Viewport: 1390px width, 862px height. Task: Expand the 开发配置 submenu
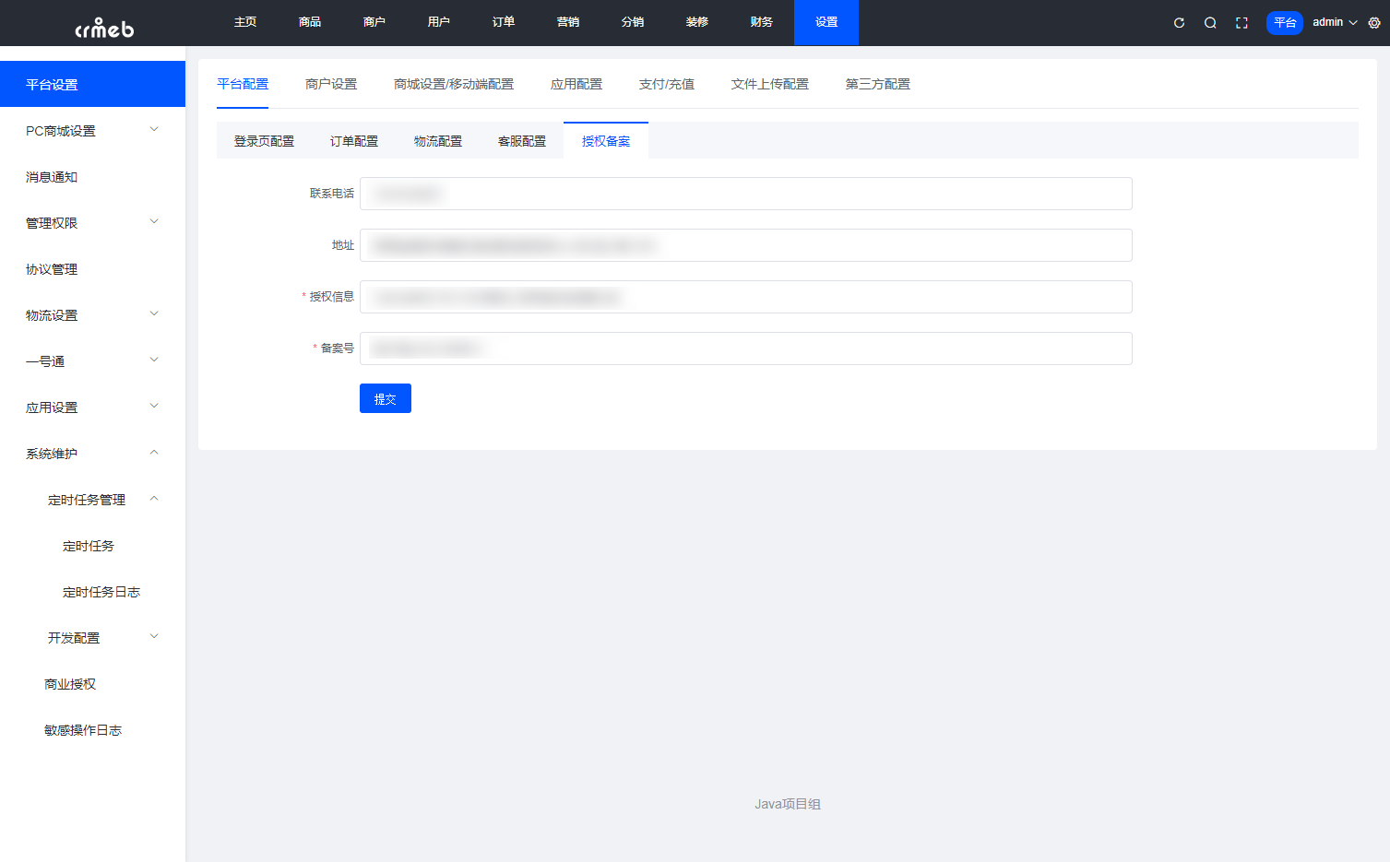[94, 637]
